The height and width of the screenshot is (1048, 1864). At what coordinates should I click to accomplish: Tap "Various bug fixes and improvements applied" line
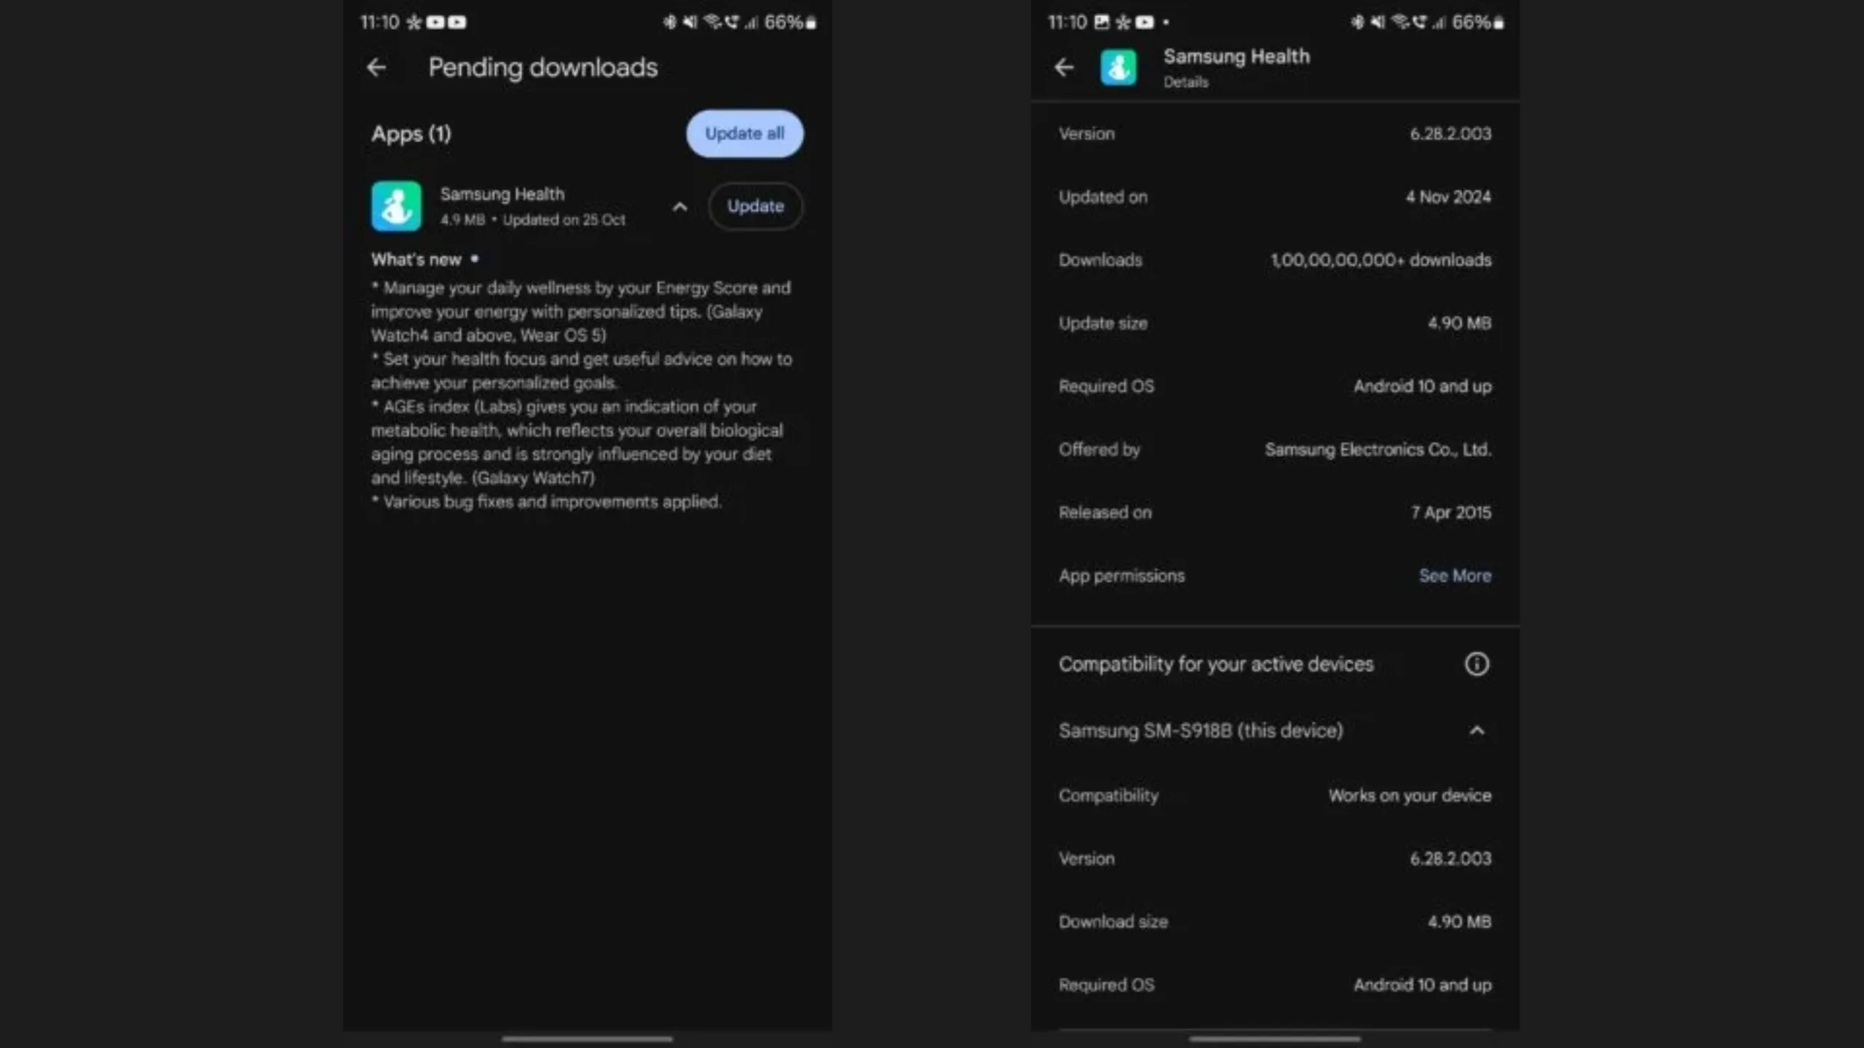tap(546, 502)
